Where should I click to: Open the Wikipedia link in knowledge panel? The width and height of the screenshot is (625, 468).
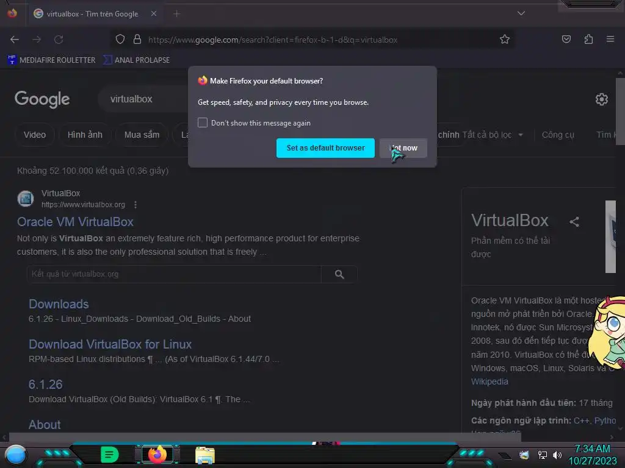(490, 381)
